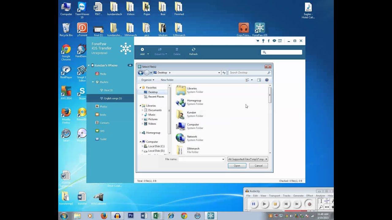392x220 pixels.
Task: Click the dialog help icon
Action: (267, 80)
